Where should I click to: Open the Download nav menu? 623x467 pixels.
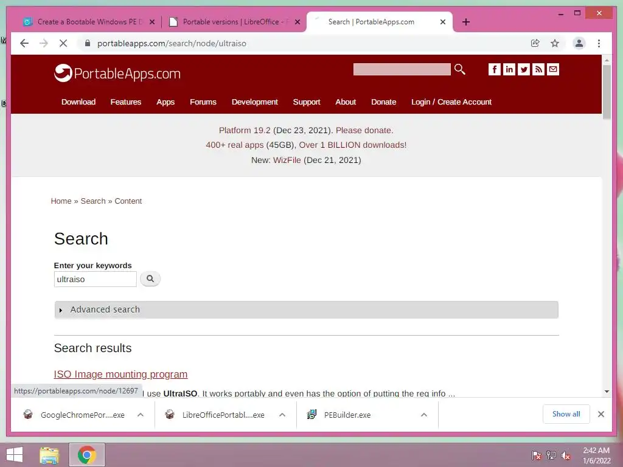click(78, 102)
